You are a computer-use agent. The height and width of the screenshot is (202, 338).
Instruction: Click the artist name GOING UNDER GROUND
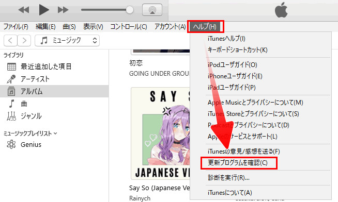159,74
